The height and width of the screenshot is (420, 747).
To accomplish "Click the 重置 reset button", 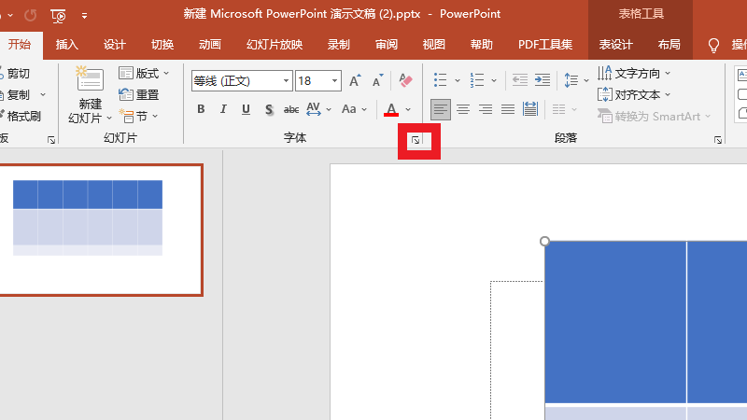I will tap(139, 94).
